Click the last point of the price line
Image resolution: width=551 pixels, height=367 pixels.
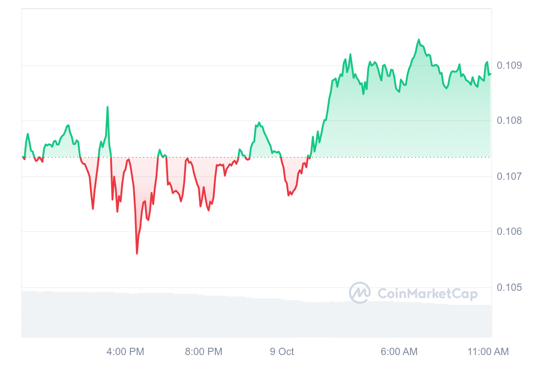(x=490, y=74)
